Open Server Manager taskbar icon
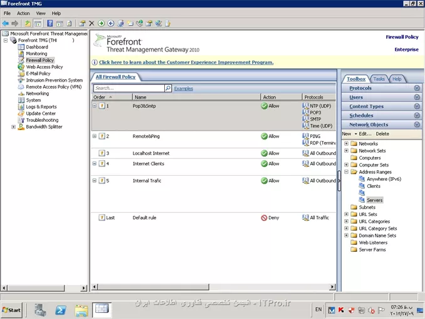 (40, 310)
